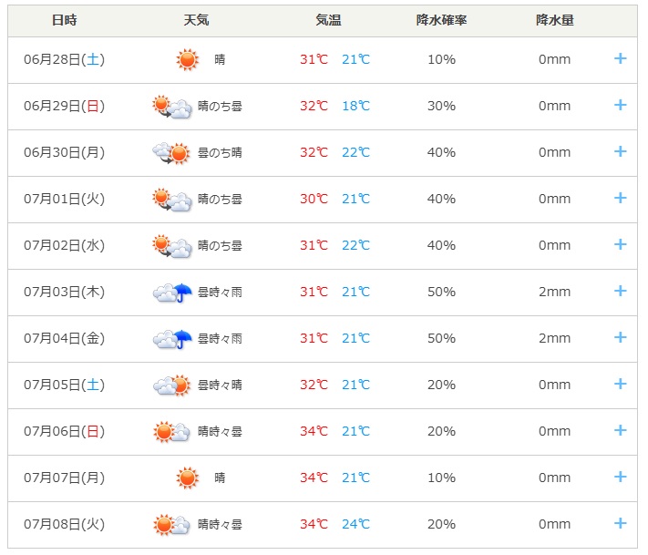Click the 07月02日(水) date text

[64, 245]
